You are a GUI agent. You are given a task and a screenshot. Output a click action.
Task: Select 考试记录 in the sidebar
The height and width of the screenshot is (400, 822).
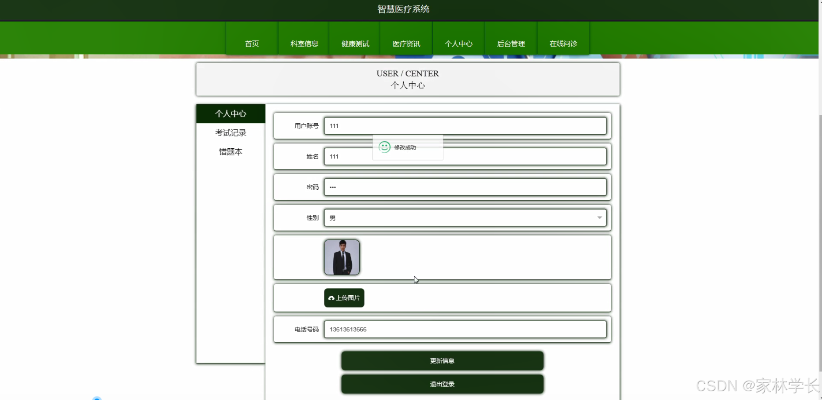[x=231, y=132]
